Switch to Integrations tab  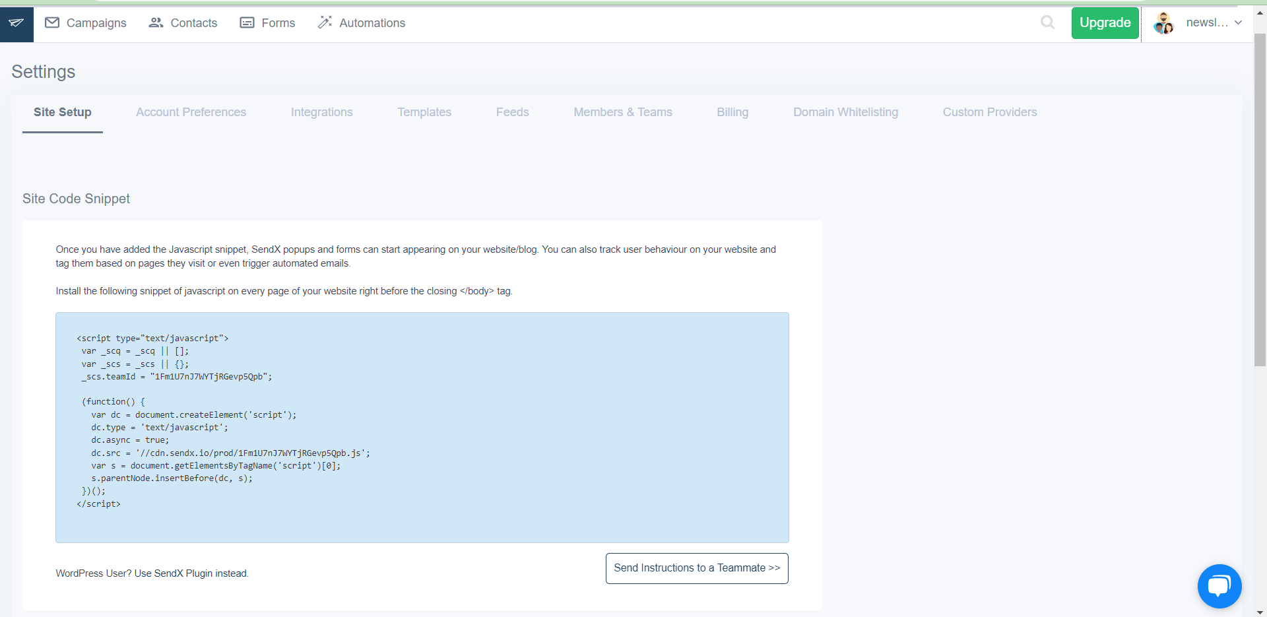(x=322, y=112)
